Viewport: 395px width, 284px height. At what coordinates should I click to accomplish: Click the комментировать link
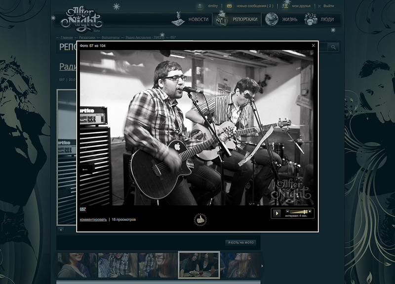93,219
